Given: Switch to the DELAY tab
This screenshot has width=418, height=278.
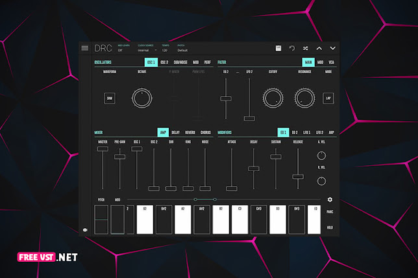Looking at the screenshot, I should pyautogui.click(x=175, y=132).
